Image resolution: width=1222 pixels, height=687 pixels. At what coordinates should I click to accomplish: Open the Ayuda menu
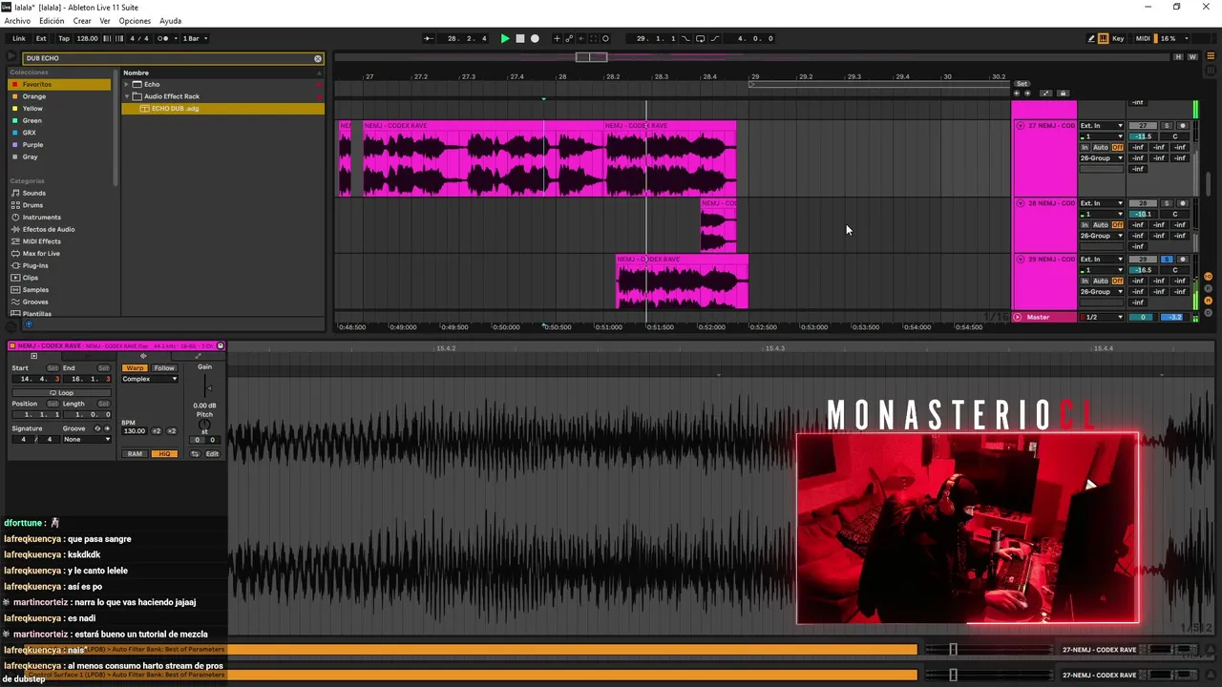coord(170,21)
